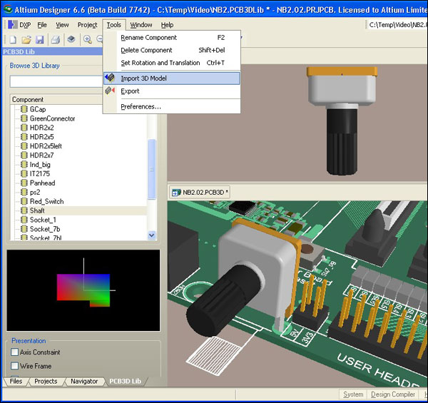Click the Zoom In magnifier icon
Screen dimensions: 428x403
click(x=87, y=40)
